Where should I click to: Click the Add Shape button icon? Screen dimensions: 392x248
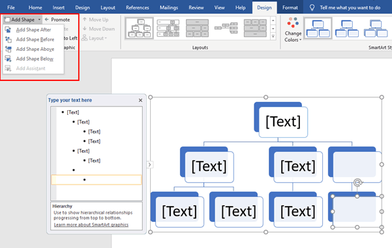click(x=7, y=20)
